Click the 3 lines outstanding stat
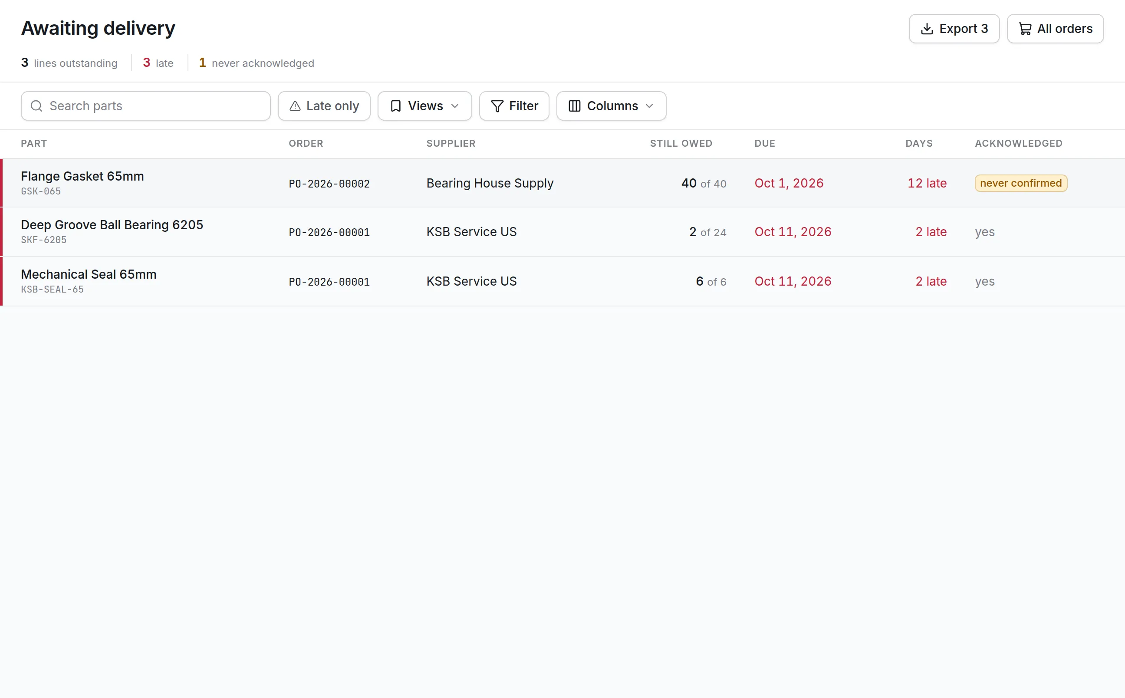The height and width of the screenshot is (698, 1125). click(69, 63)
